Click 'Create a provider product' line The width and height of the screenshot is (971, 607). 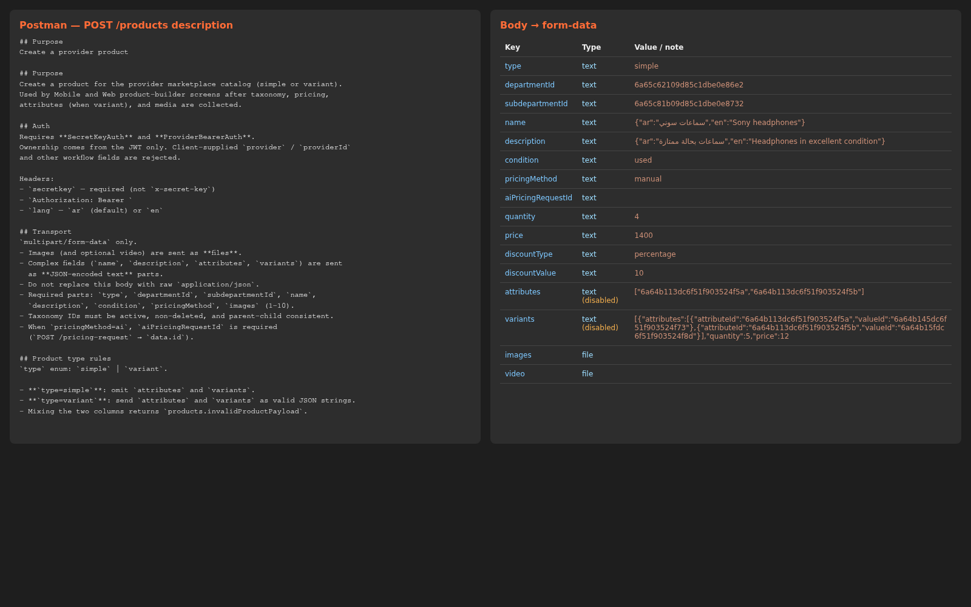pos(73,52)
